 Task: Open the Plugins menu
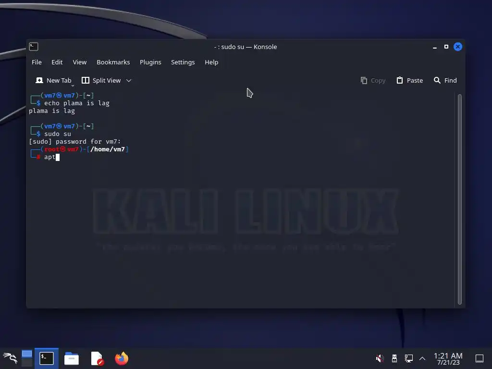coord(150,62)
